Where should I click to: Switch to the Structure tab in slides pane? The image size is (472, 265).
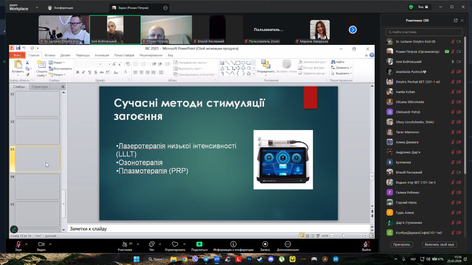39,87
